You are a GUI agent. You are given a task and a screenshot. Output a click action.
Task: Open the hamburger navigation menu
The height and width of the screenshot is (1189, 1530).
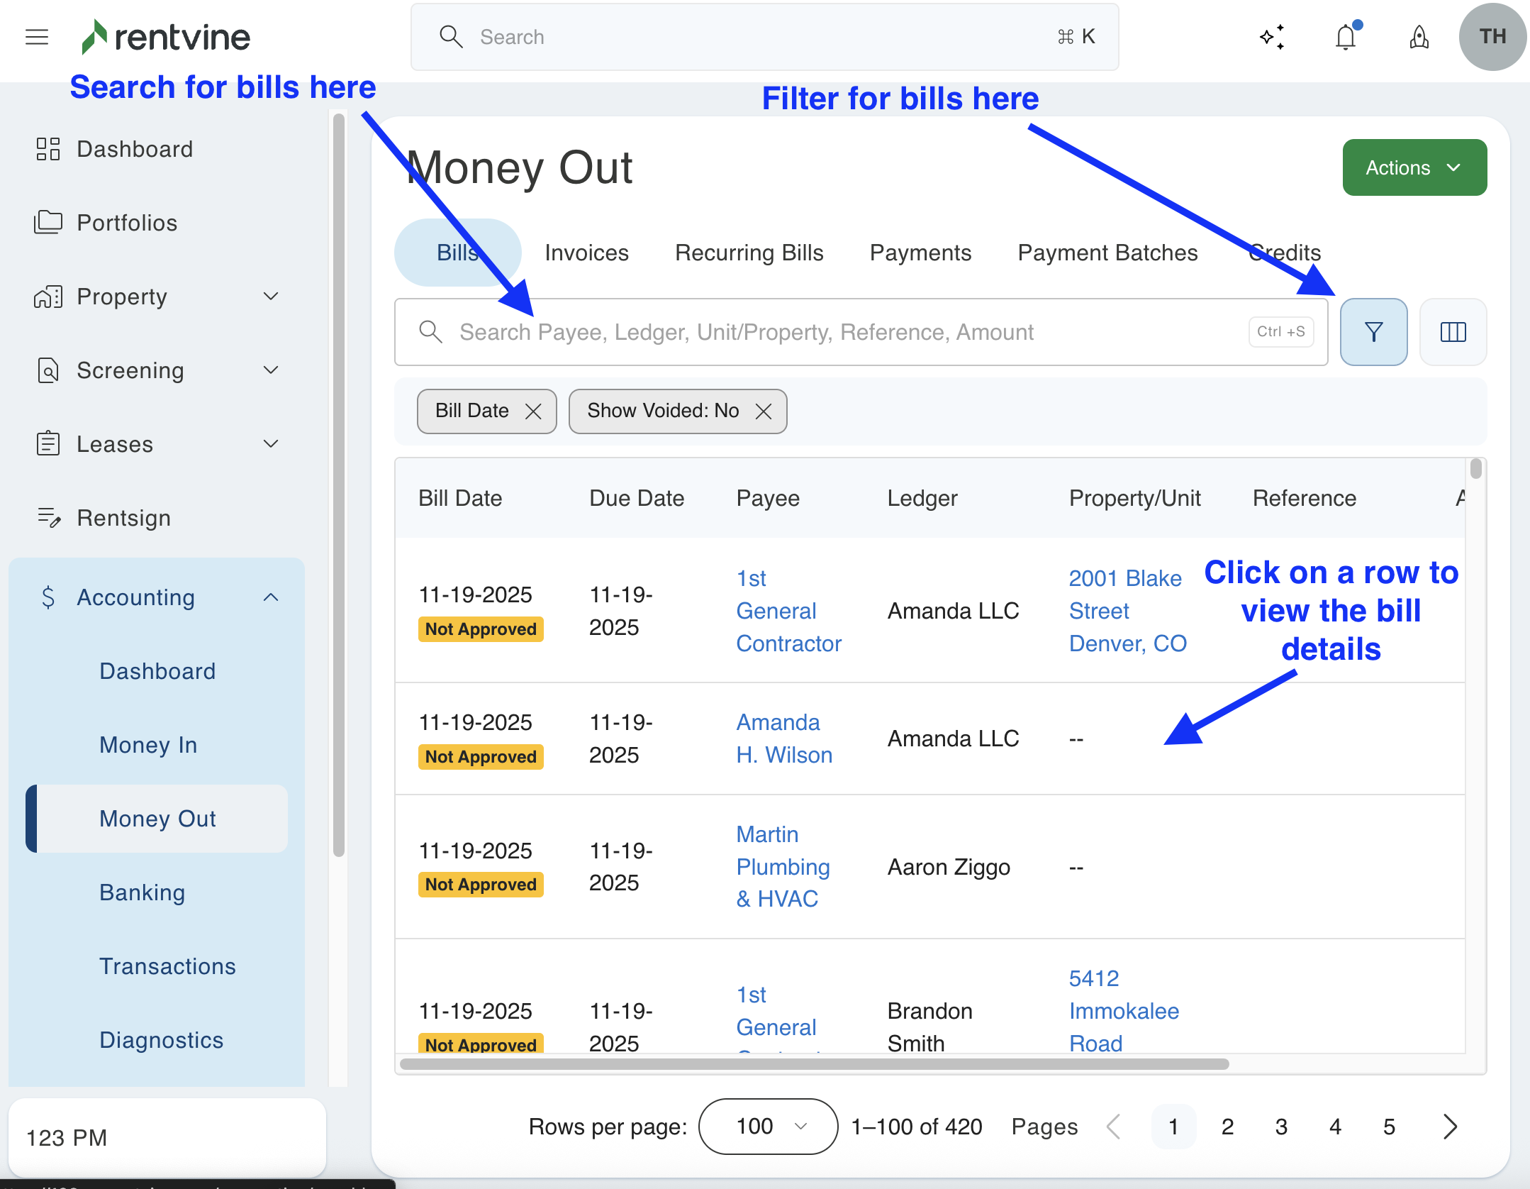point(37,37)
